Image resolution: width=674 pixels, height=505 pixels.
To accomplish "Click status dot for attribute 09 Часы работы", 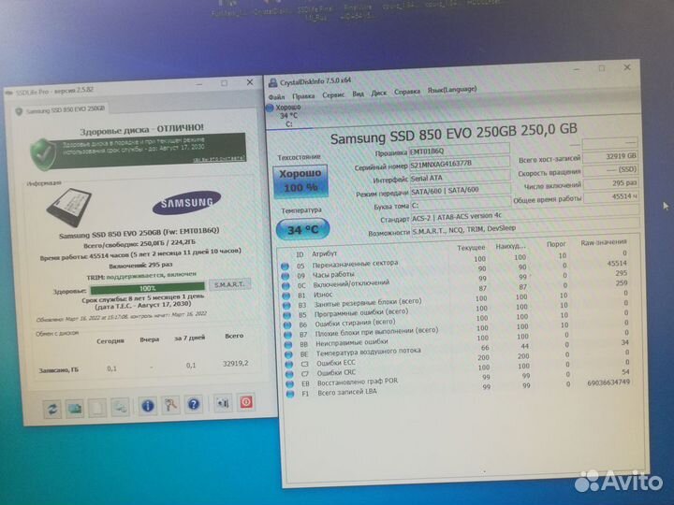I will (x=285, y=276).
